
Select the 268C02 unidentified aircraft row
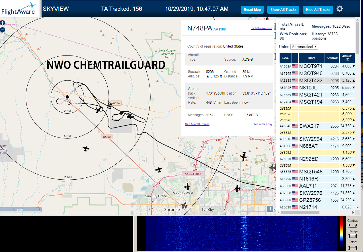coord(317,152)
